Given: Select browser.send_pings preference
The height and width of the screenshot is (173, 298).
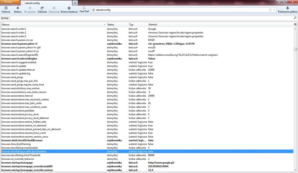Looking at the screenshot, I should (x=147, y=77).
